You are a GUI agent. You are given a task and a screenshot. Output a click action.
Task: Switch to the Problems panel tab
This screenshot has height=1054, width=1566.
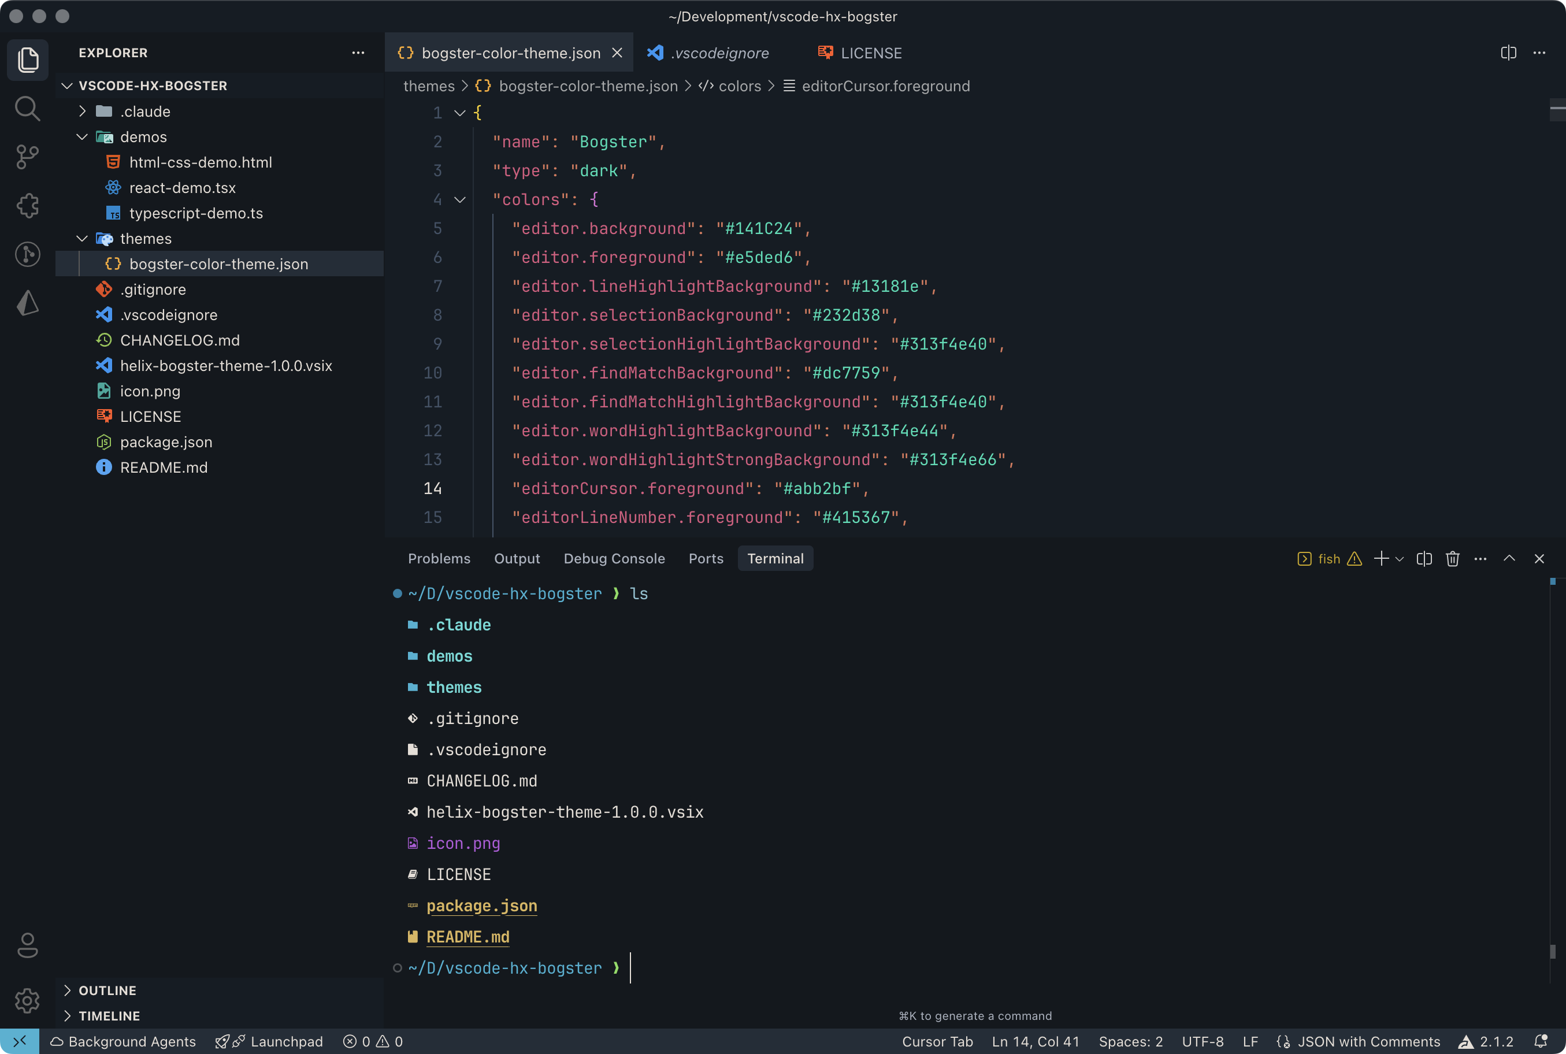coord(439,559)
